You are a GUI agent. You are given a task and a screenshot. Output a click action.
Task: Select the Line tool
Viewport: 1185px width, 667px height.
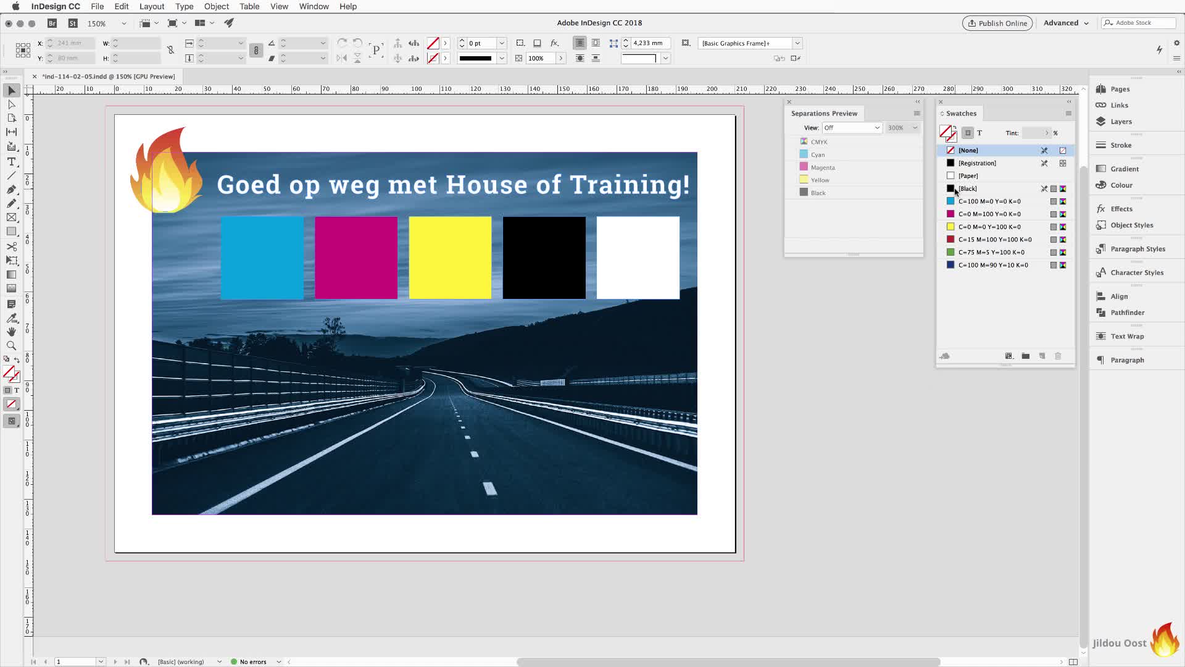coord(11,175)
